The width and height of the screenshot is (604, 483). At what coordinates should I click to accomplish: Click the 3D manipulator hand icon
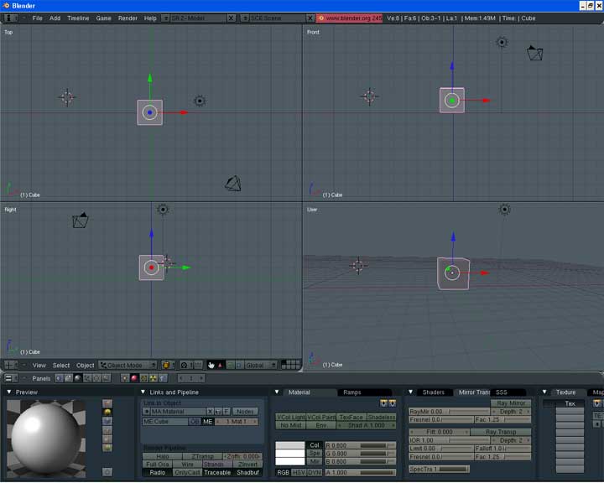211,365
